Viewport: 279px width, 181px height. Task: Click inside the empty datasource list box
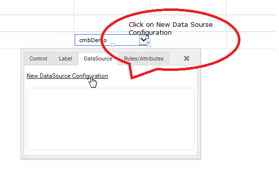[110, 119]
